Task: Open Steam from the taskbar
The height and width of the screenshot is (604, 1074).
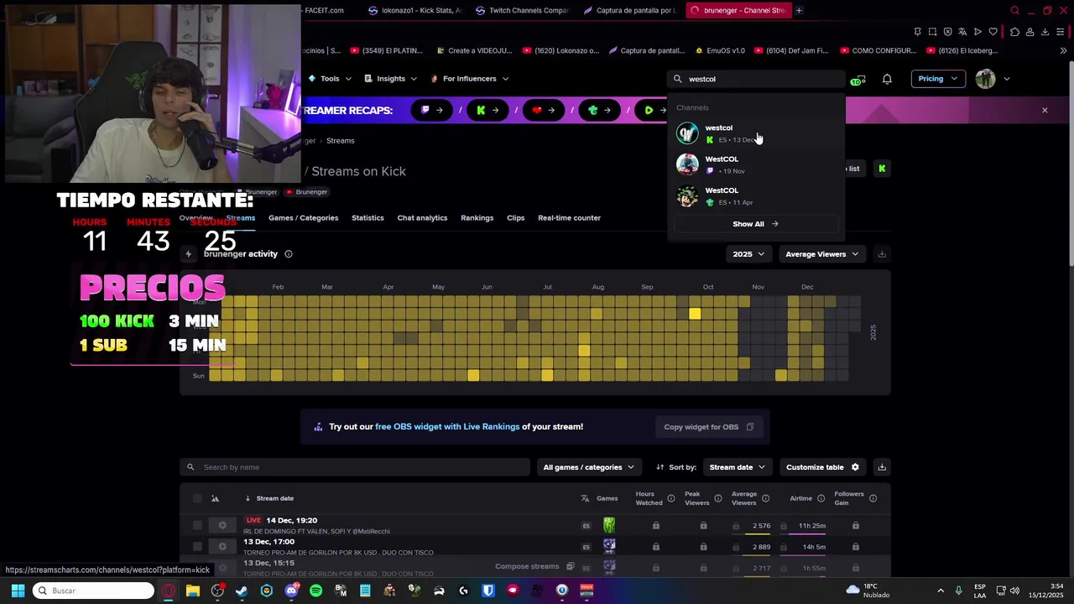Action: point(242,591)
